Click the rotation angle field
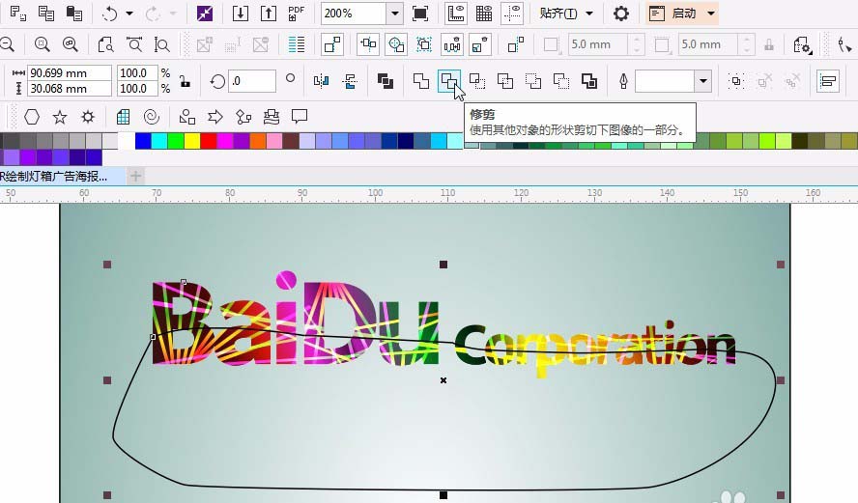The height and width of the screenshot is (503, 858). pos(252,81)
